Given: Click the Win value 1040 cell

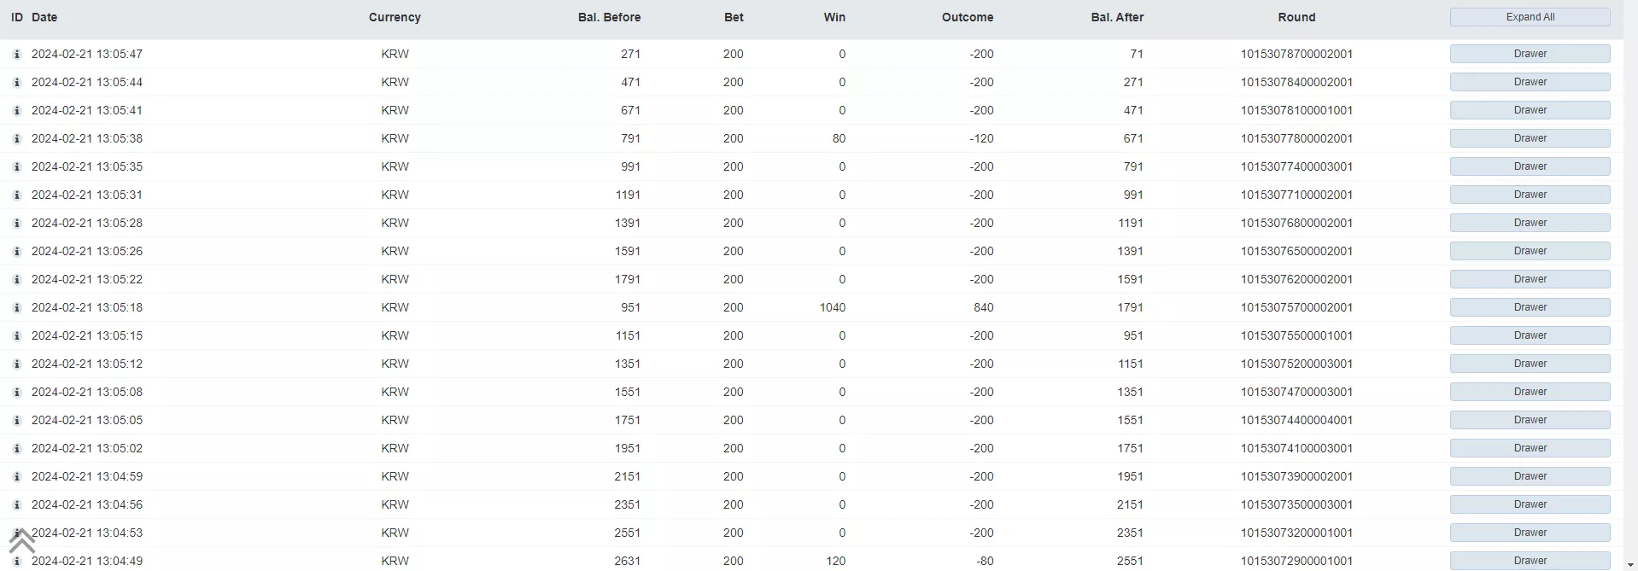Looking at the screenshot, I should 833,307.
